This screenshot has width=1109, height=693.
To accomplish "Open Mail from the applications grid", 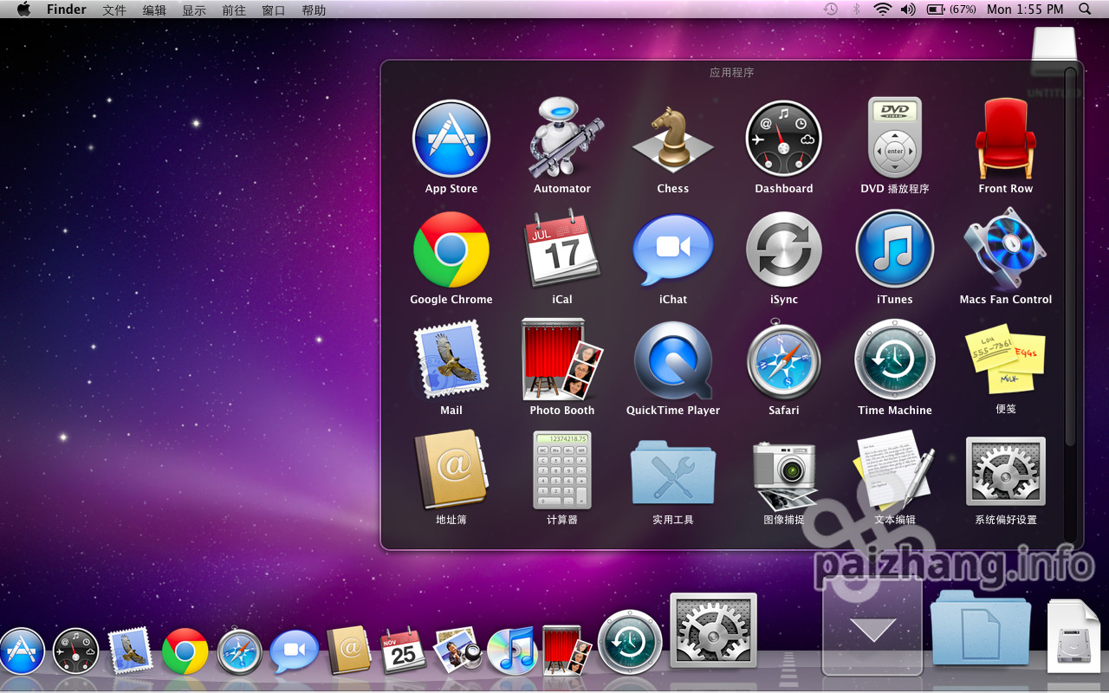I will click(x=451, y=360).
